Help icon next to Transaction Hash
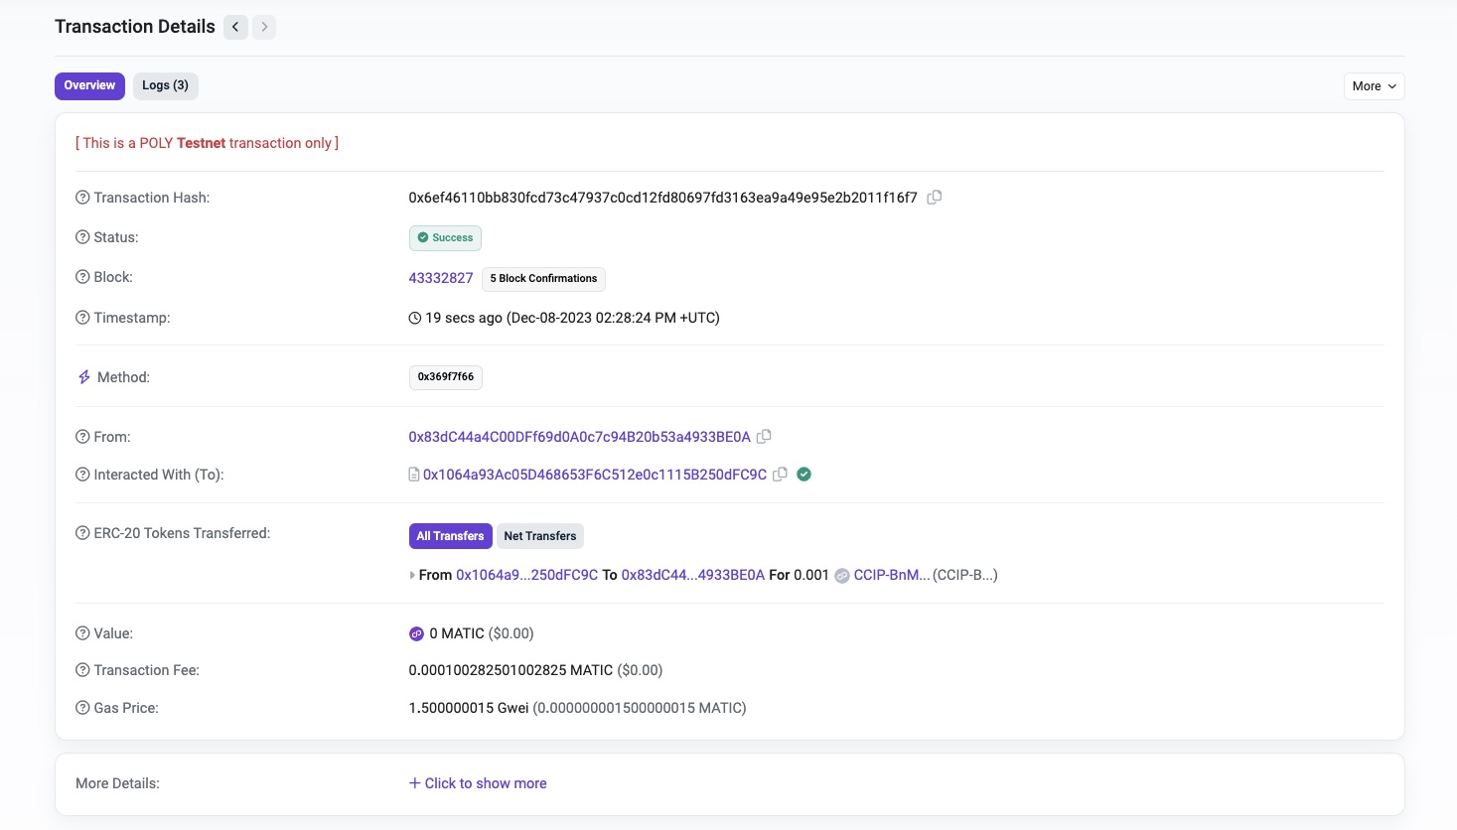 coord(82,198)
